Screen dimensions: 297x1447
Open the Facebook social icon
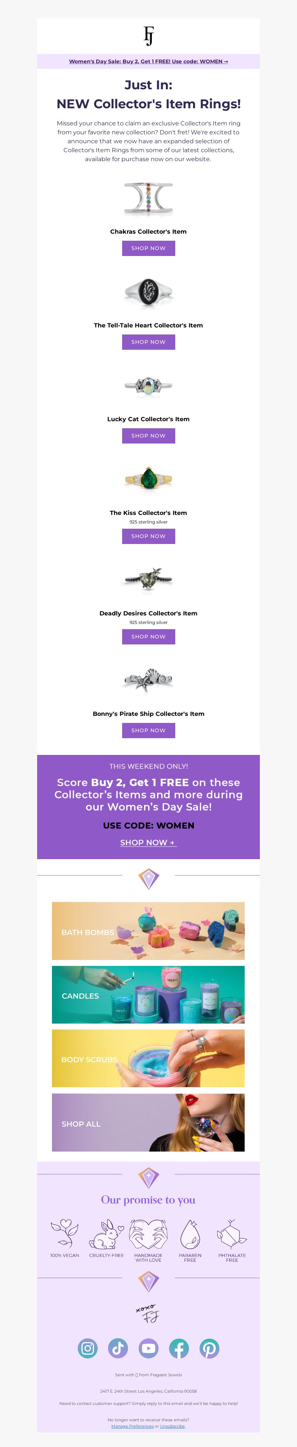(179, 1348)
